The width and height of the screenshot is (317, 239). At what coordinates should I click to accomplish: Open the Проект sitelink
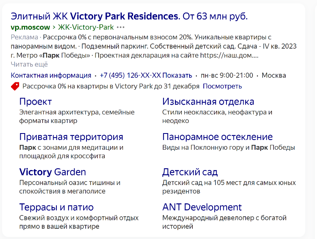coord(36,101)
